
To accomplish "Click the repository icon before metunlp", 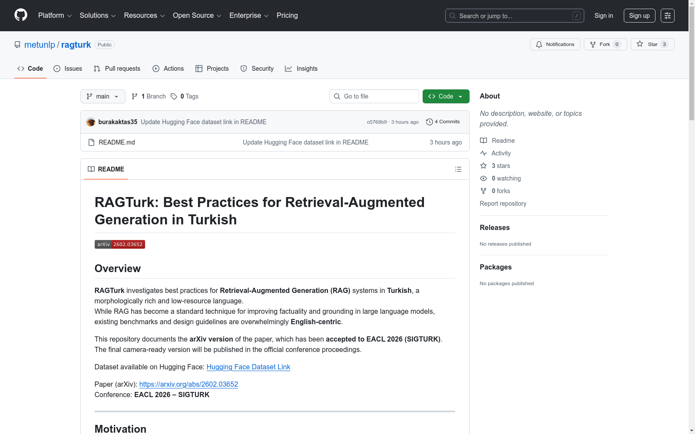I will [17, 45].
